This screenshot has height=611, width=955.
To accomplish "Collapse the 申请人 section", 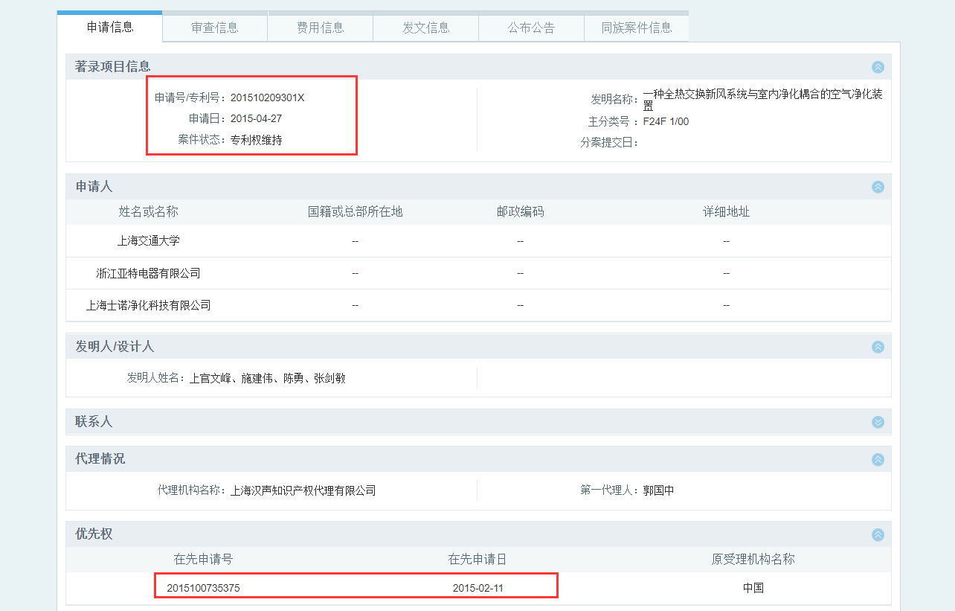I will (x=878, y=187).
